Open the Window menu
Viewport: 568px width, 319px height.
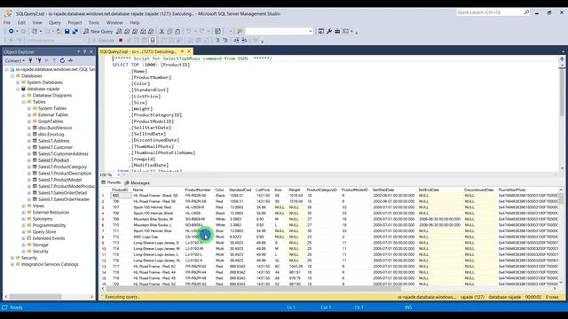[x=114, y=22]
